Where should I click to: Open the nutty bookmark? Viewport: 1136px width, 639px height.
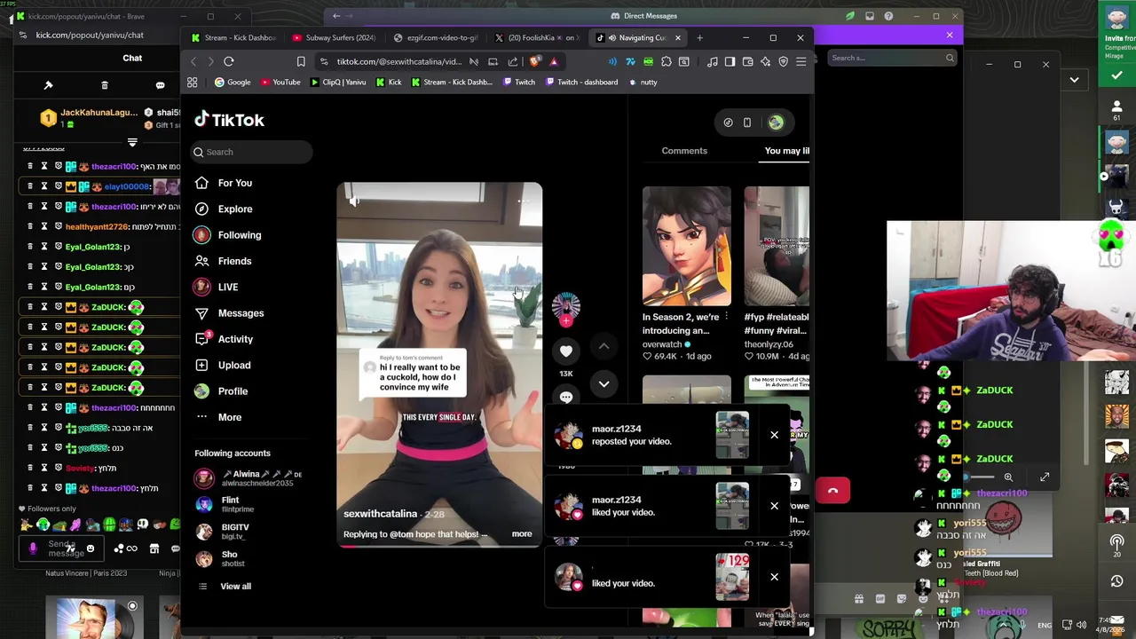point(643,82)
